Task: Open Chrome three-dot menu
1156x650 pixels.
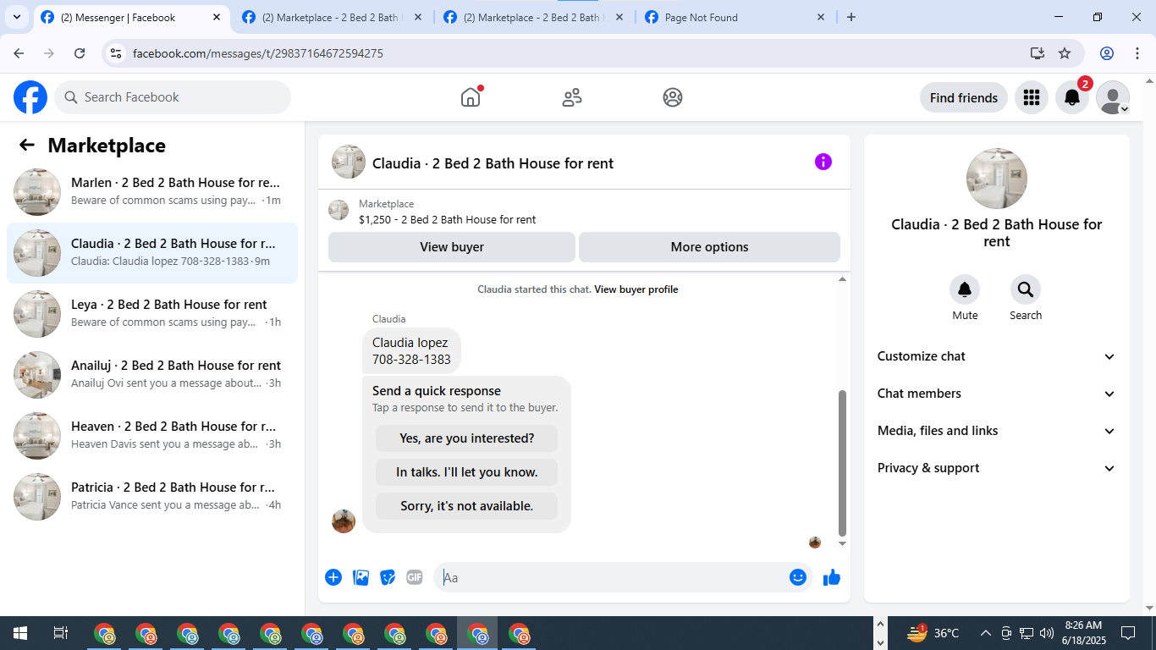Action: click(1137, 53)
